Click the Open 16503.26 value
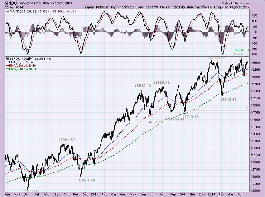Image resolution: width=265 pixels, height=197 pixels. 97,7
